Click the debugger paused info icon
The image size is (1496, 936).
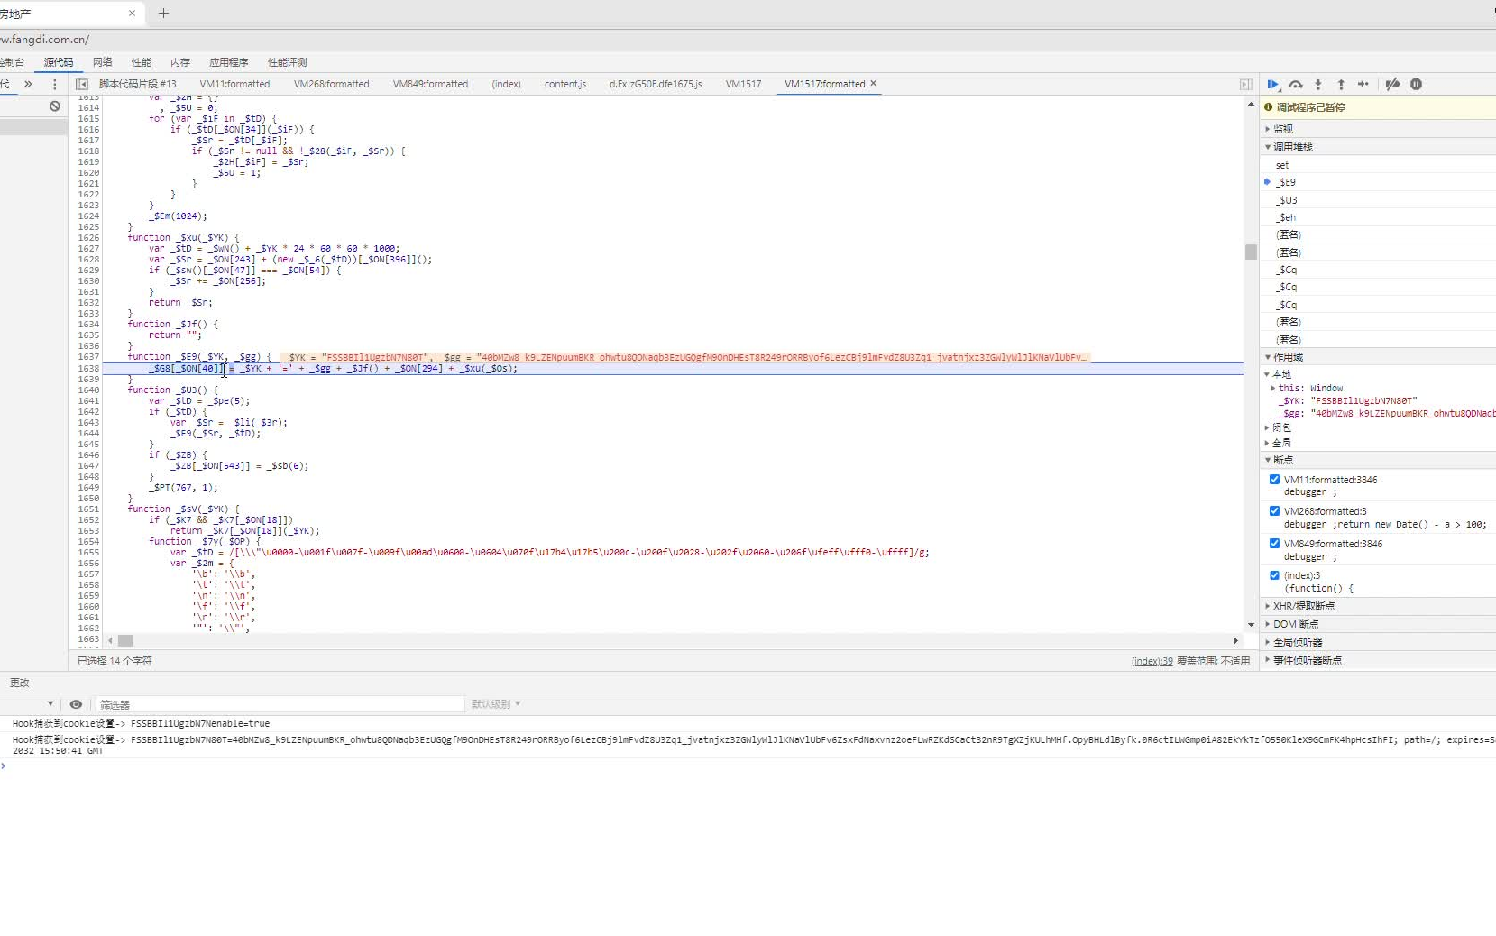tap(1269, 107)
